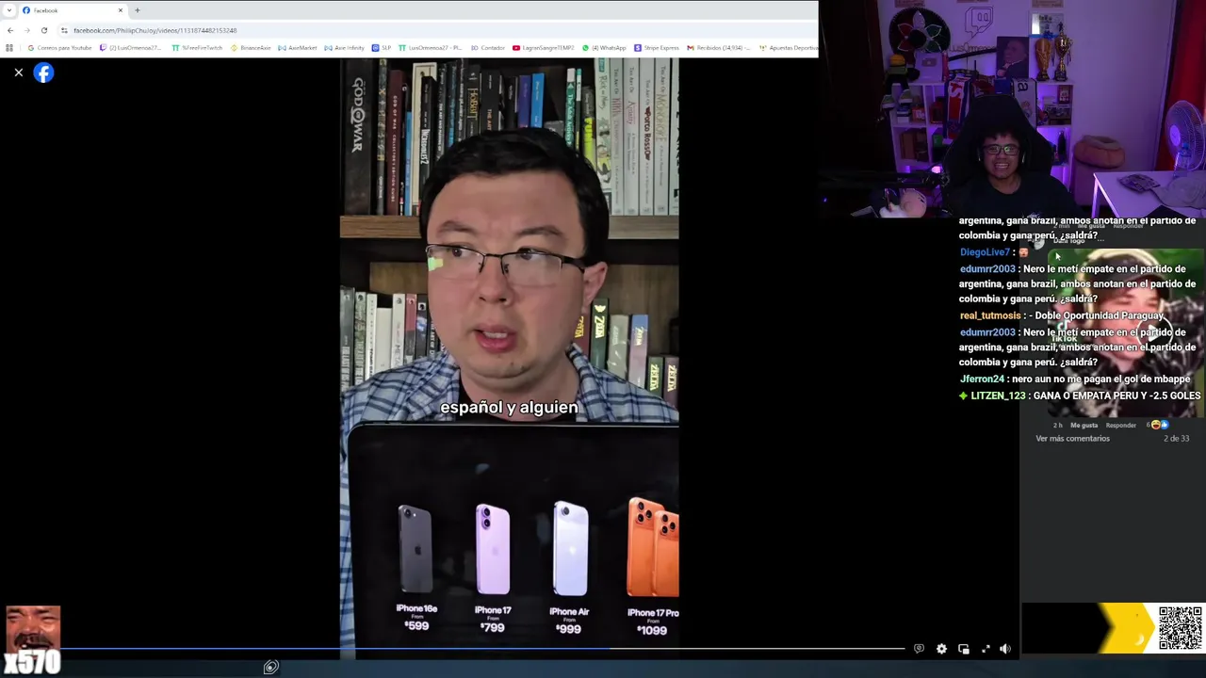
Task: Open the LagranSangreTEMP2 bookmark
Action: [544, 48]
